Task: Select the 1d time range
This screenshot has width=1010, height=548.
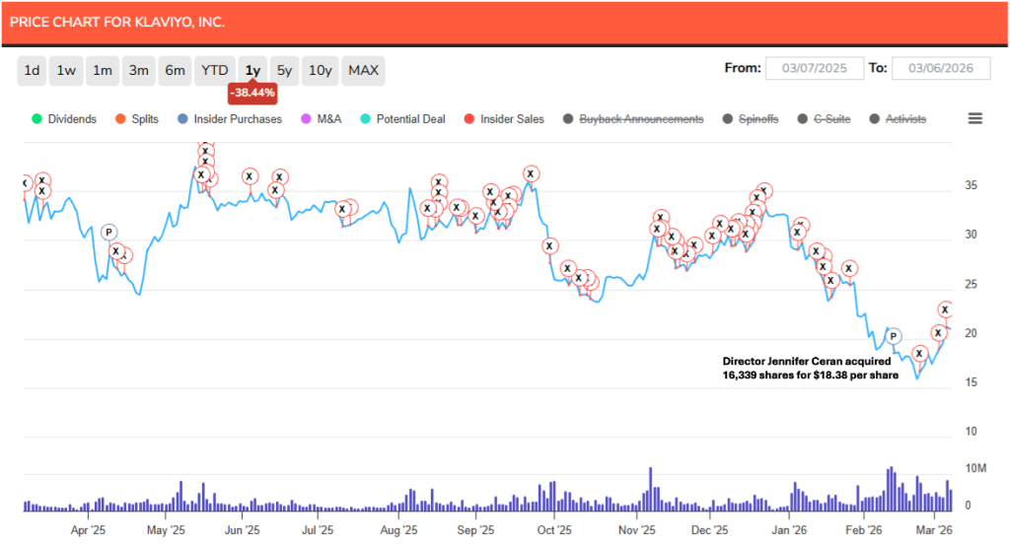Action: click(x=32, y=70)
